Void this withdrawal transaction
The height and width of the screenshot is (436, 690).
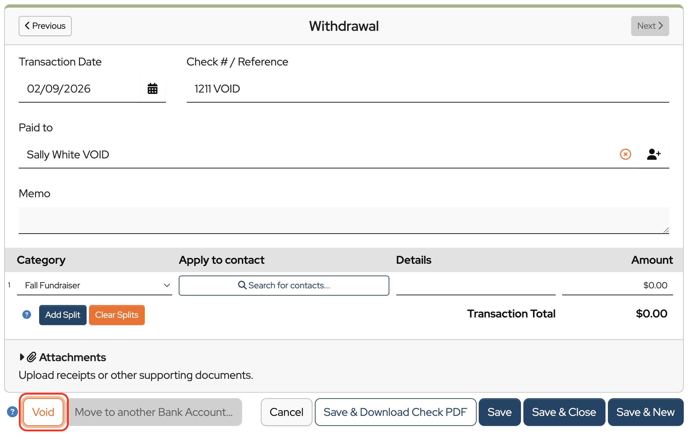point(43,412)
